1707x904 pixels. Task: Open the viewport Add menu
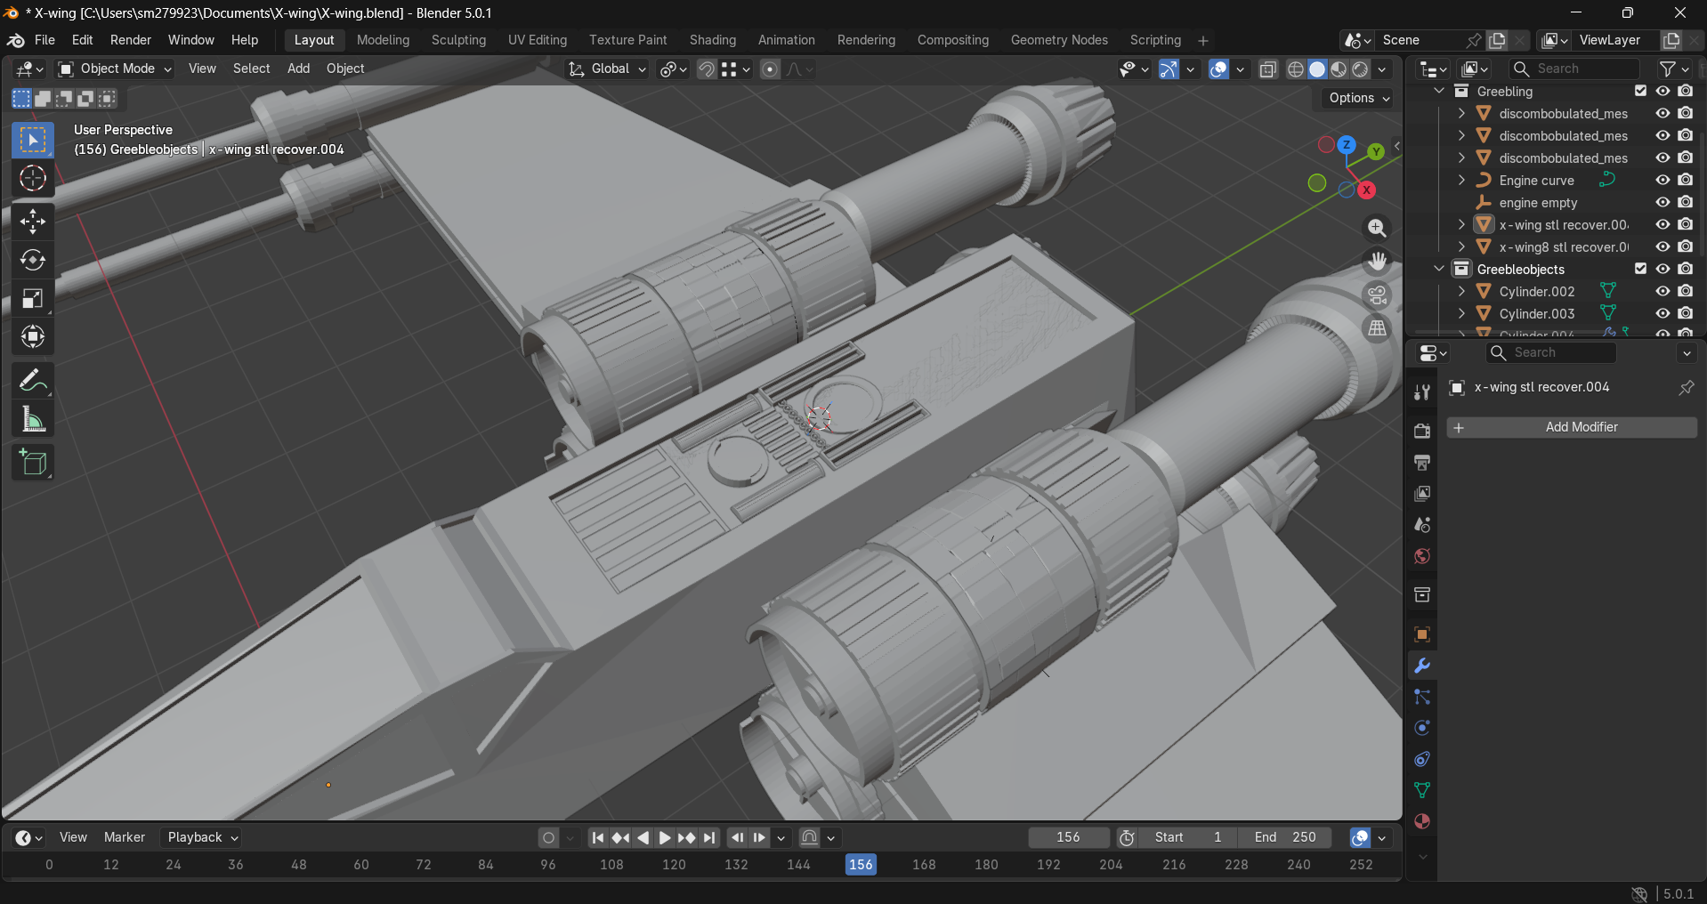tap(298, 69)
